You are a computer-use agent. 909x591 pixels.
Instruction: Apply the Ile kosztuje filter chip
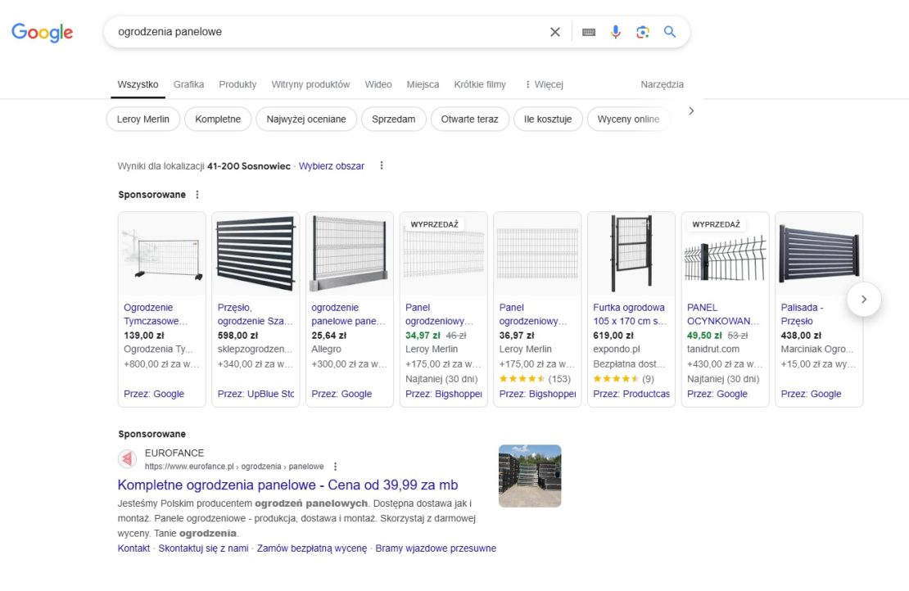point(548,120)
